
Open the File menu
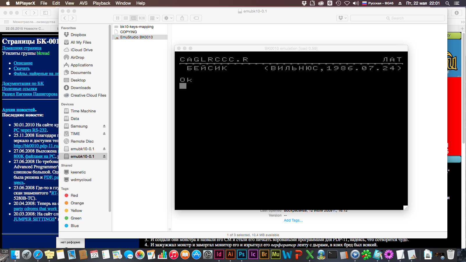point(44,3)
